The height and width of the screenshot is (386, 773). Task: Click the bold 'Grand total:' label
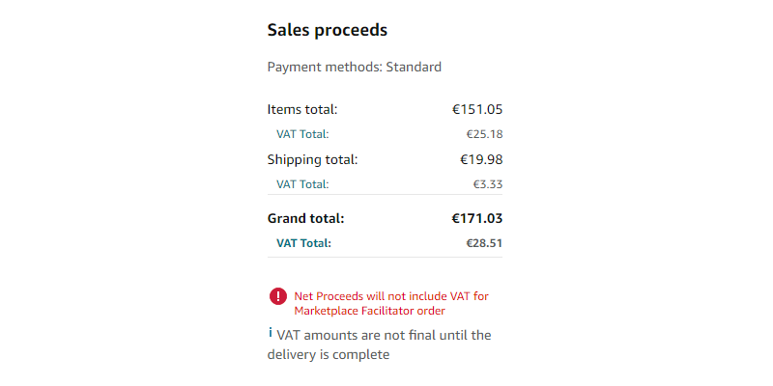(x=305, y=218)
